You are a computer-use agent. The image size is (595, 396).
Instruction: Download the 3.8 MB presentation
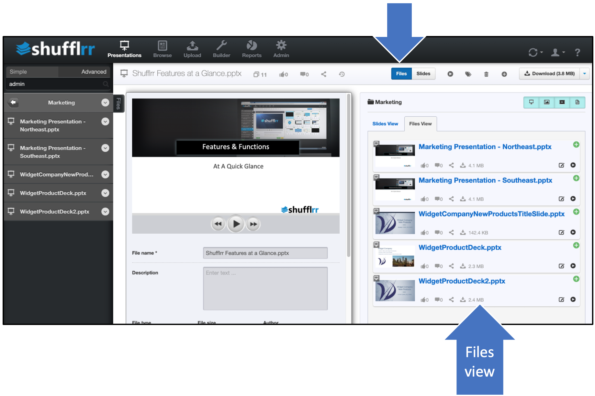(549, 74)
